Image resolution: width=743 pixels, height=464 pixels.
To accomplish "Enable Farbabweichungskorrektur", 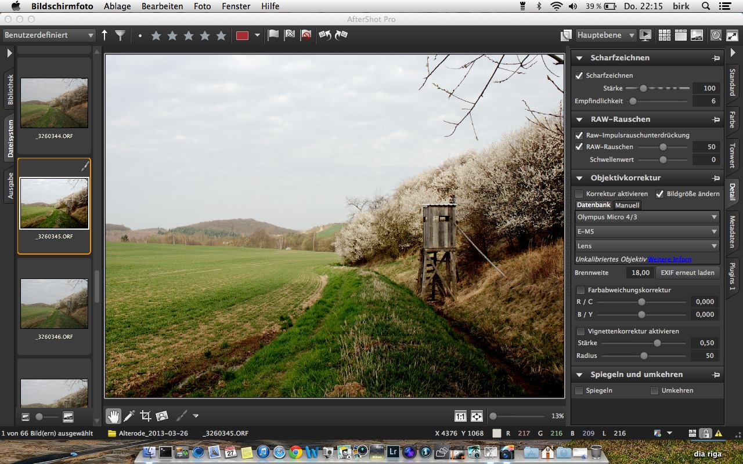I will pos(580,290).
